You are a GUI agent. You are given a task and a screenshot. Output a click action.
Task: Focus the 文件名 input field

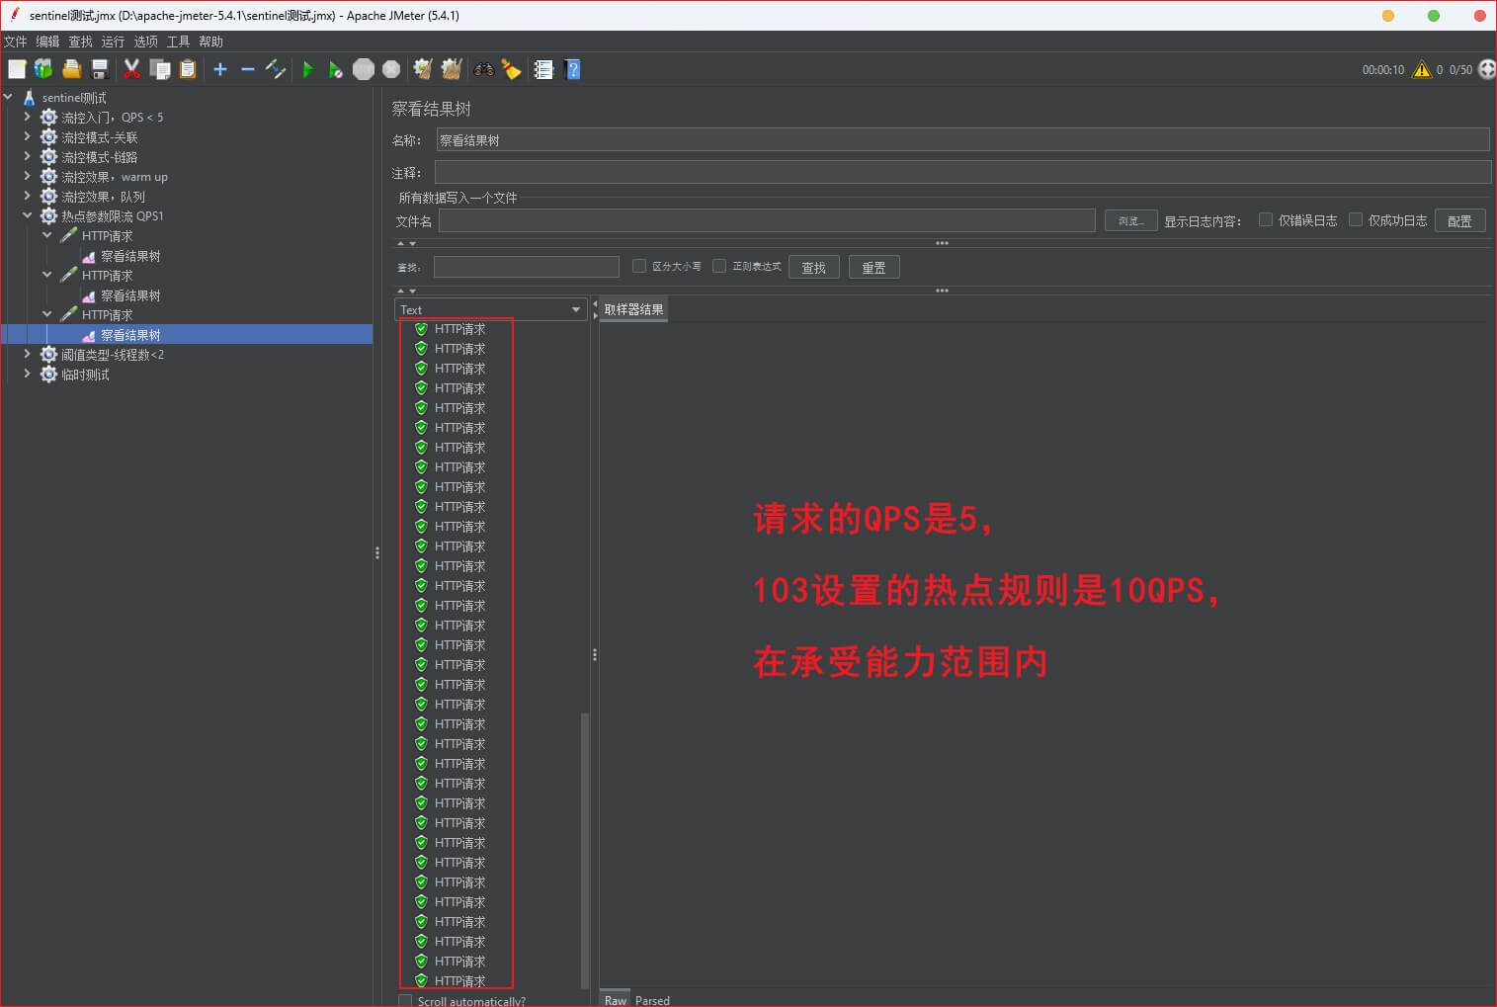point(767,220)
